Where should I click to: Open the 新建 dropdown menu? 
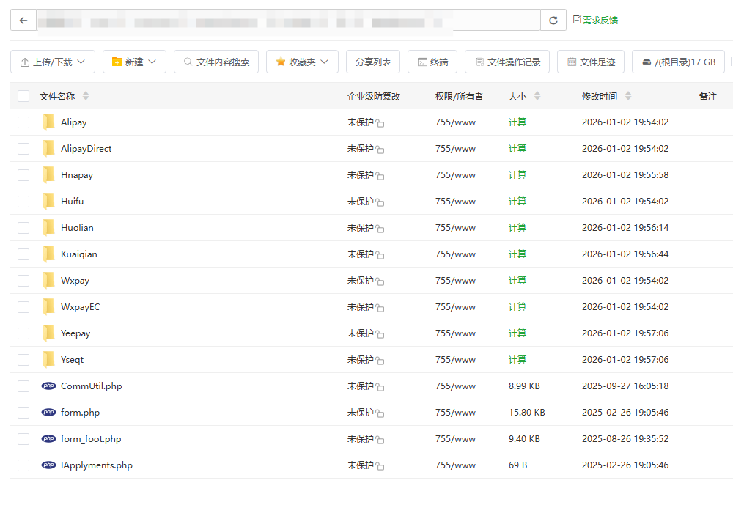click(x=134, y=62)
